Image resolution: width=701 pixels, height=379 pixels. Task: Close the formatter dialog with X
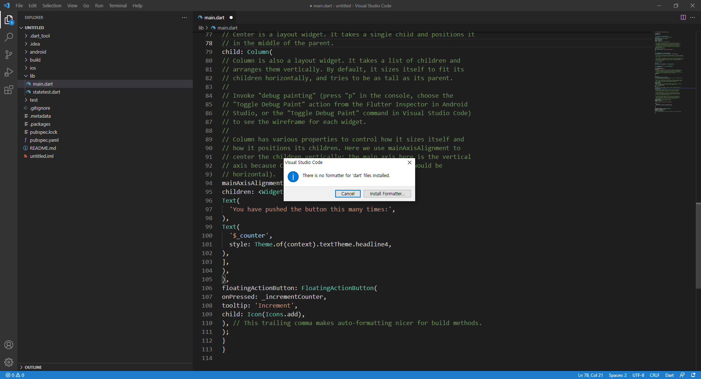[x=410, y=163]
